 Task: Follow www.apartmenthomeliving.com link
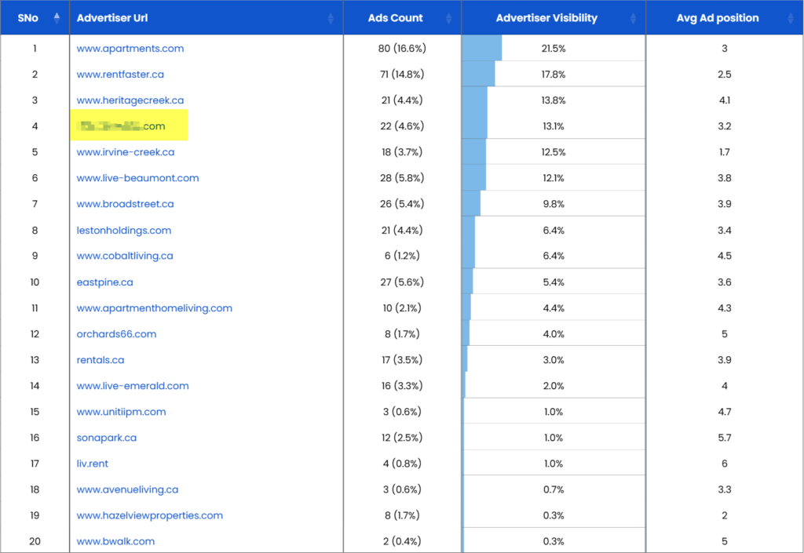coord(155,308)
